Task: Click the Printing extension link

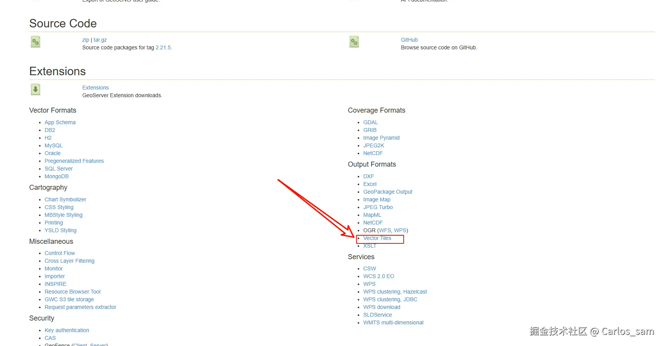Action: (54, 223)
